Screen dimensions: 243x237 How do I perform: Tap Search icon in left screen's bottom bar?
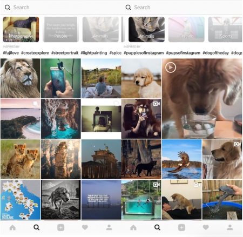pyautogui.click(x=37, y=227)
